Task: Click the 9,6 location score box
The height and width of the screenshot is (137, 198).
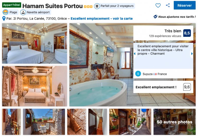Action: [x=187, y=87]
